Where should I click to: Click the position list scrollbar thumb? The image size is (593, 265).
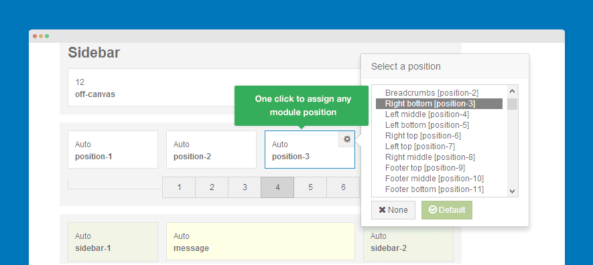pyautogui.click(x=513, y=104)
